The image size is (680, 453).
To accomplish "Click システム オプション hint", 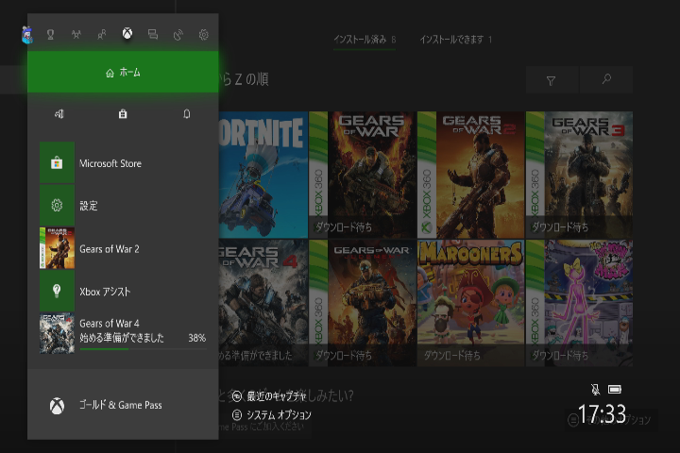I will point(271,415).
